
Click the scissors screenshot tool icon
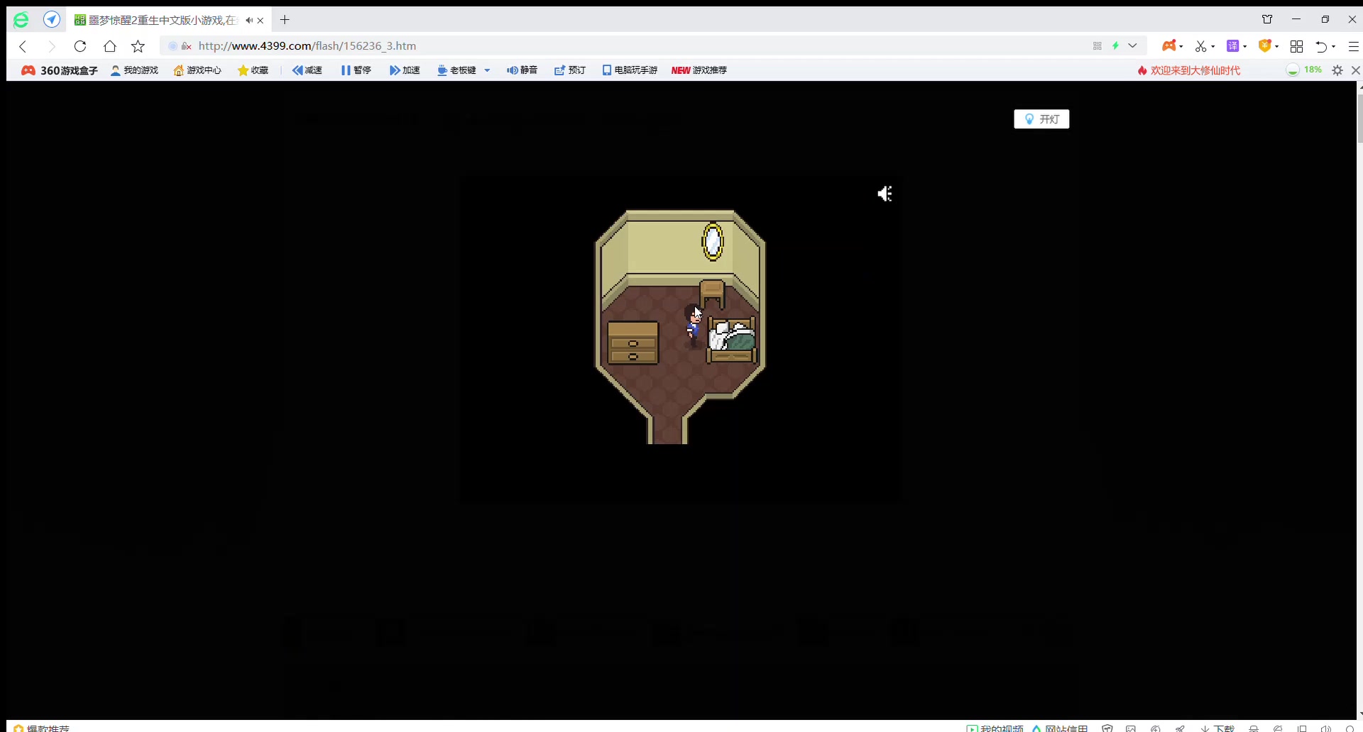1200,46
